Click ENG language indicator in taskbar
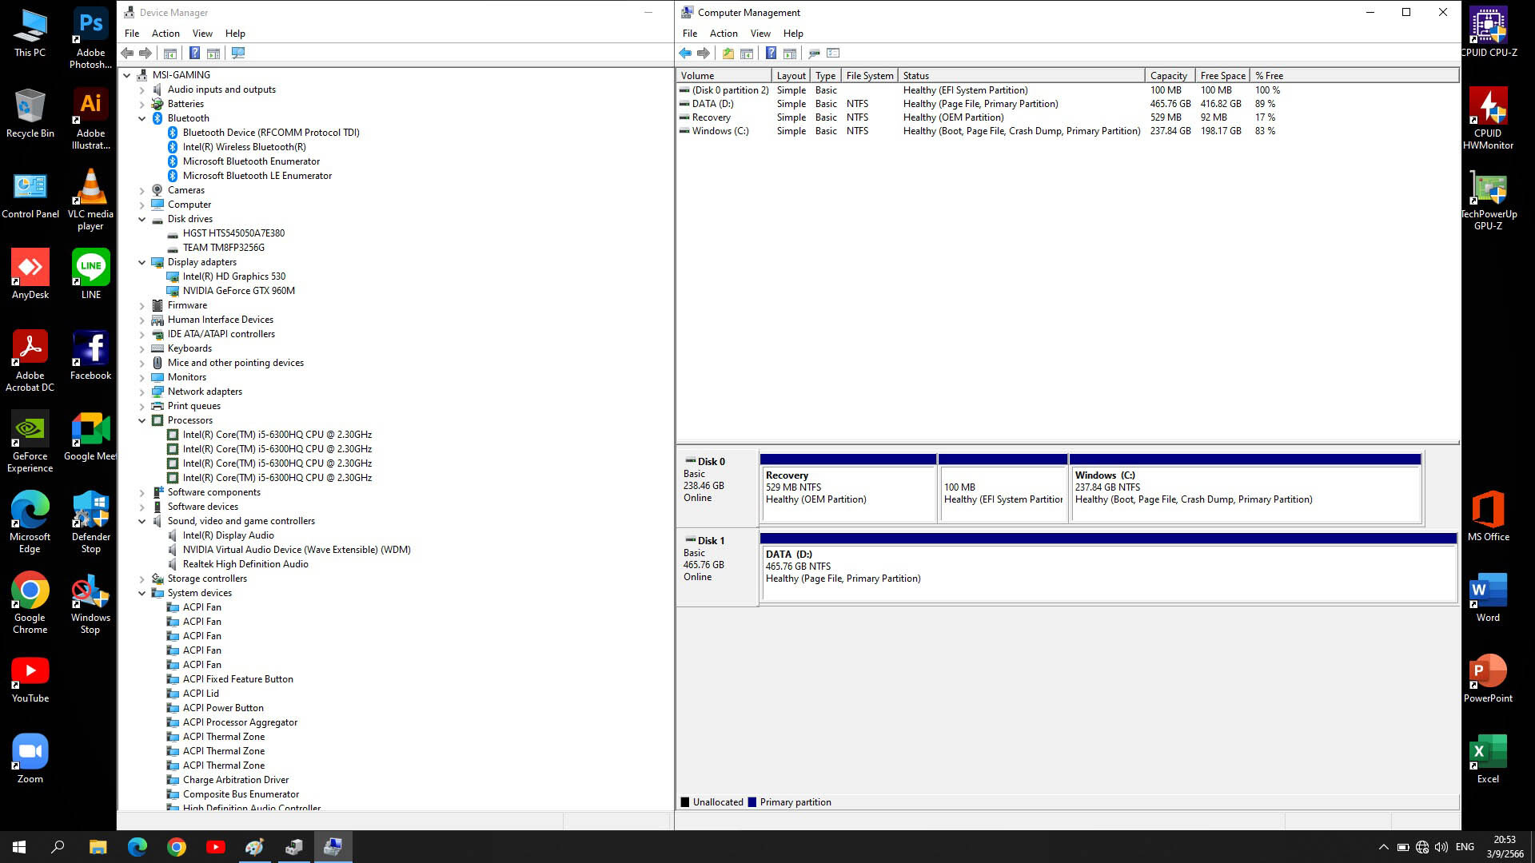This screenshot has height=863, width=1535. pos(1465,847)
